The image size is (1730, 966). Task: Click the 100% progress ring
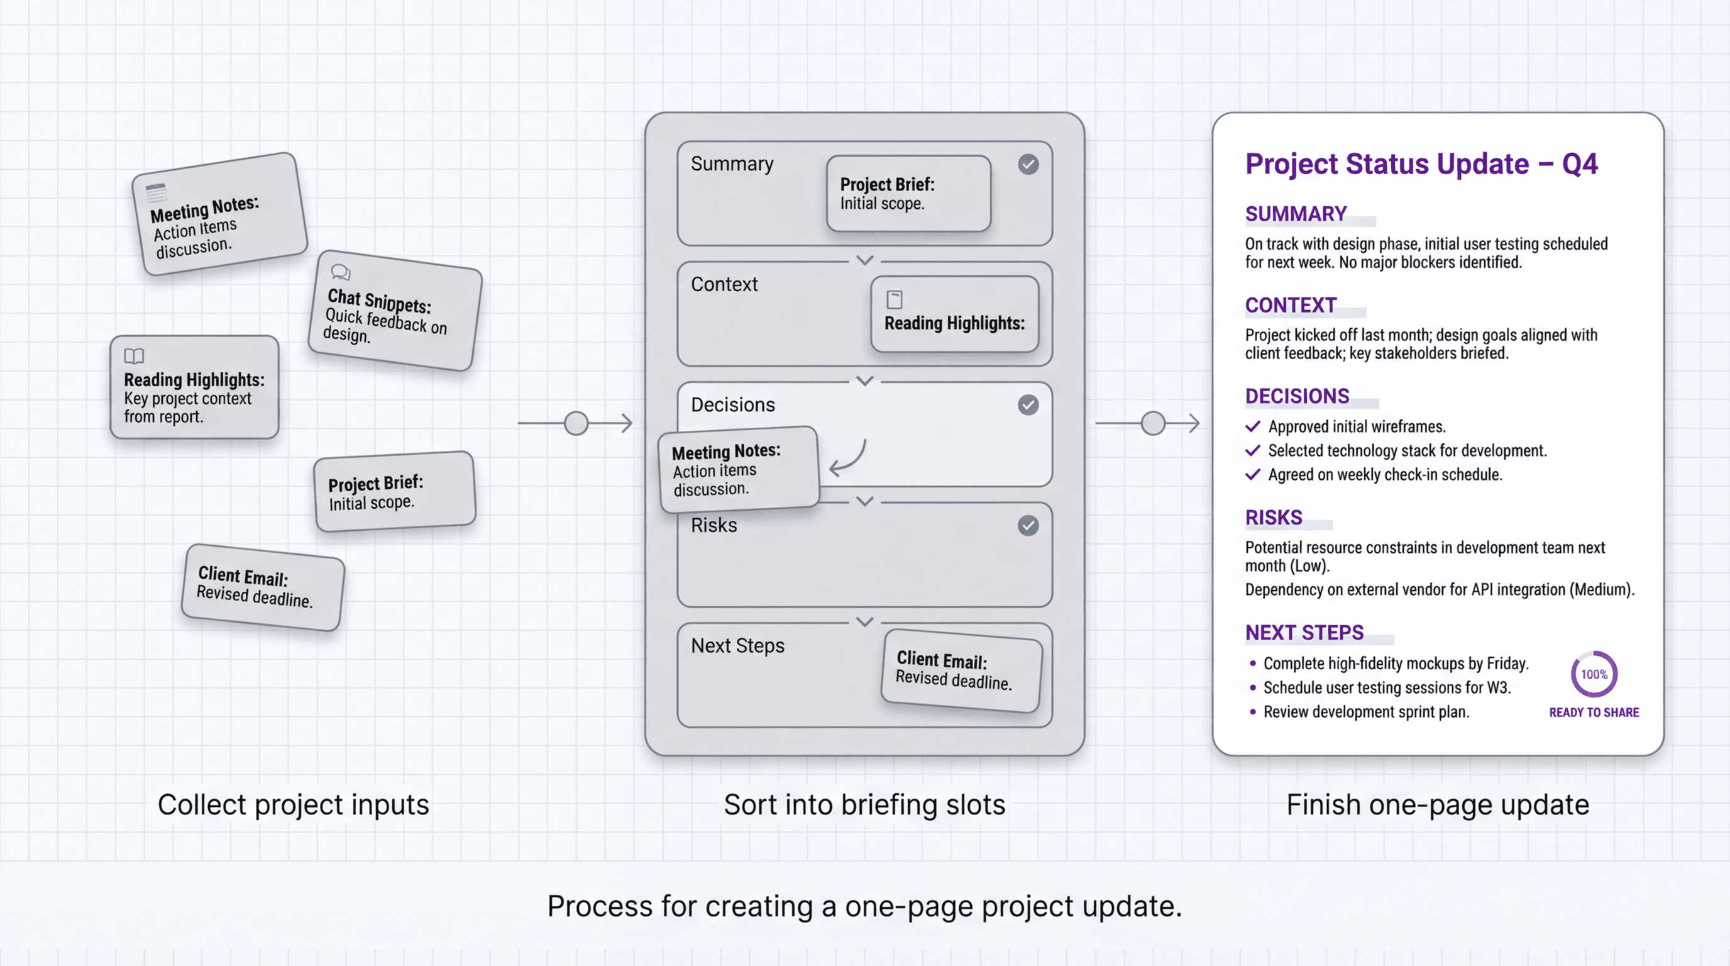(1594, 674)
